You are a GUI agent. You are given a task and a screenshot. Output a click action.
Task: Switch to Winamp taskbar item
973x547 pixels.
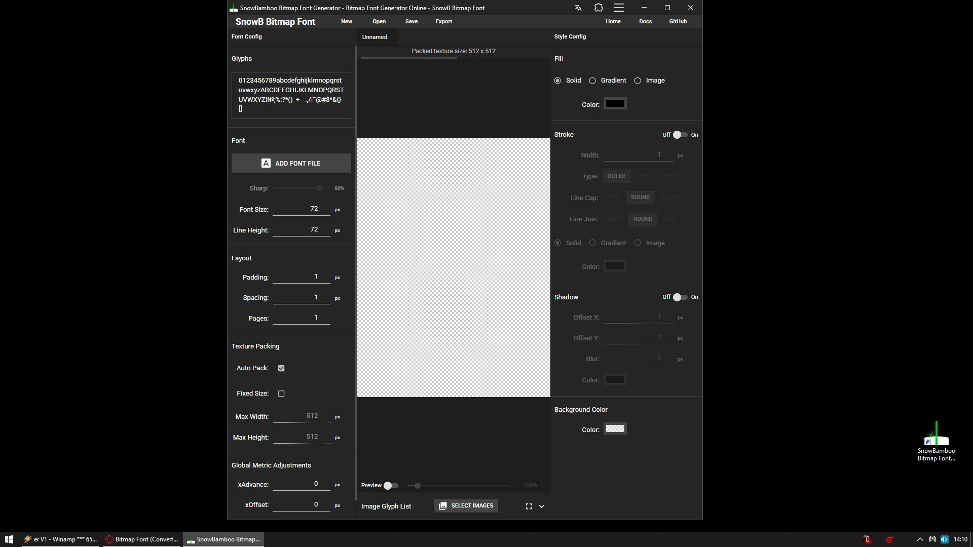[60, 539]
